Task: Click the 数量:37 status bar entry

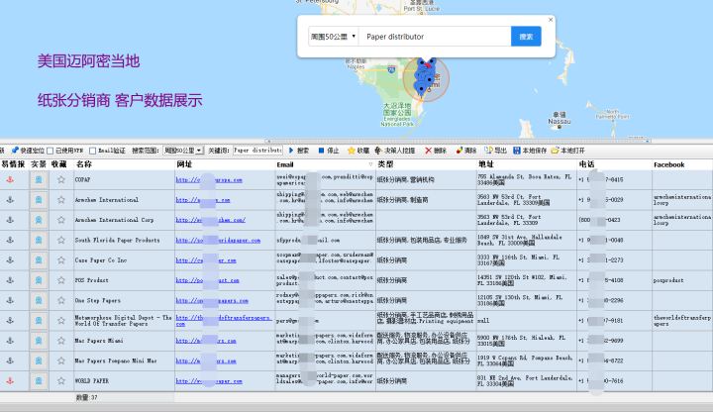Action: click(86, 397)
